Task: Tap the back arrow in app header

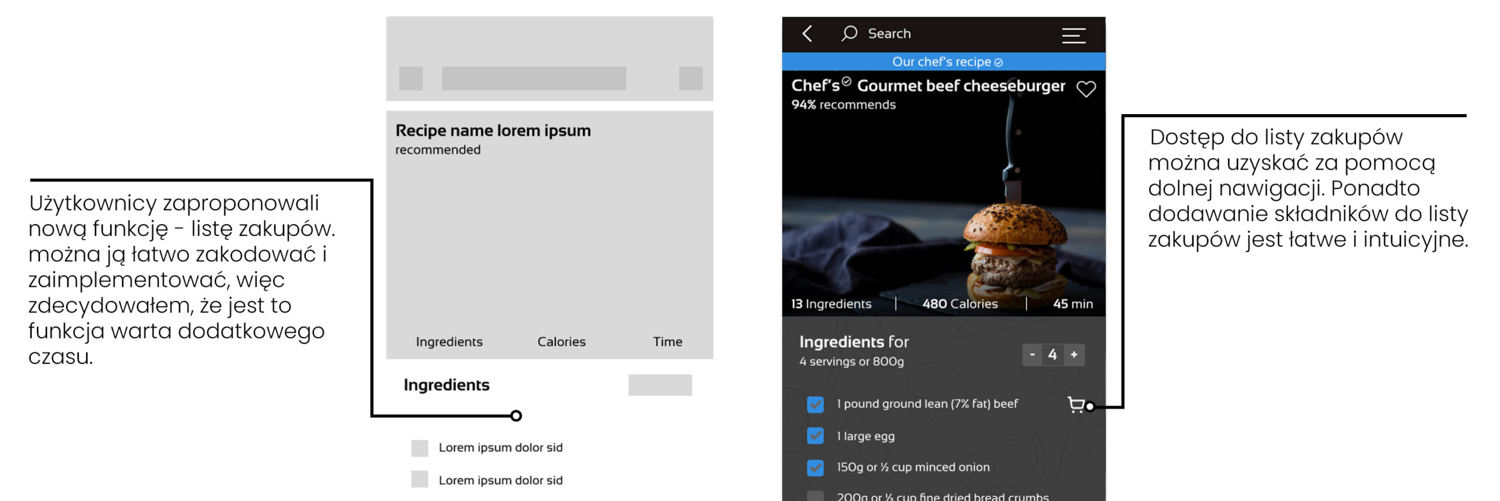Action: [x=807, y=34]
